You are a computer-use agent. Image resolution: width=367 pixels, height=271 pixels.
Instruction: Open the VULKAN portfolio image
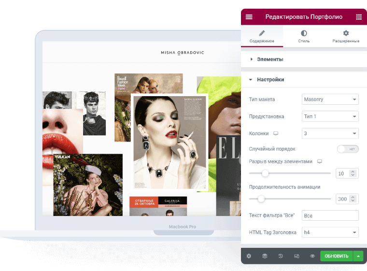(88, 185)
